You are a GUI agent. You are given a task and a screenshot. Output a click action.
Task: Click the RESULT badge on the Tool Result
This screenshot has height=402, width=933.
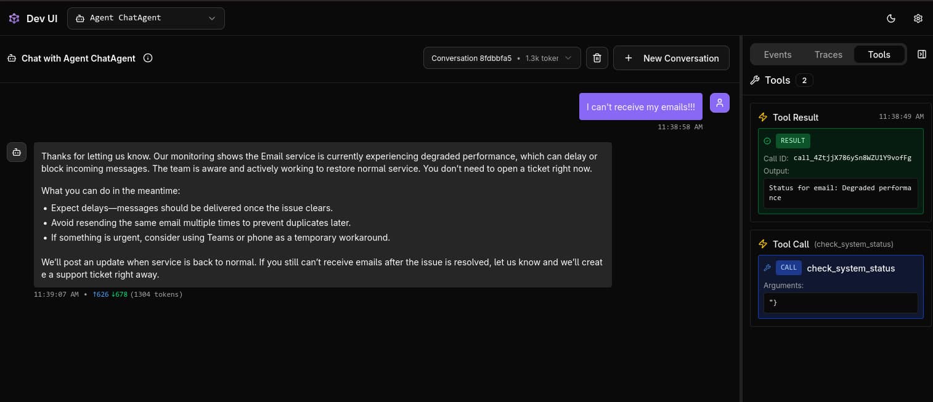click(792, 140)
